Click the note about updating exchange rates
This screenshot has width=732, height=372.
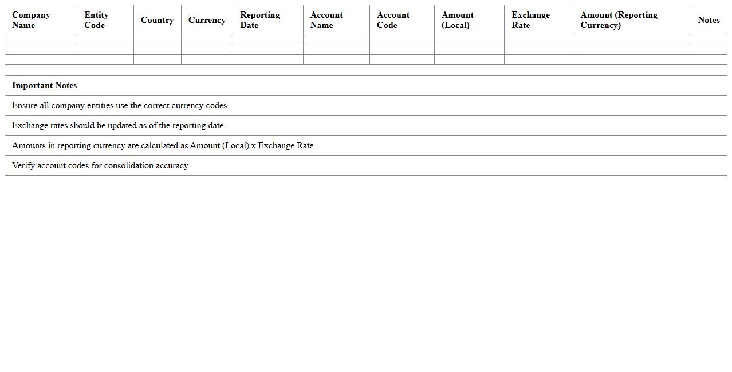pos(119,125)
